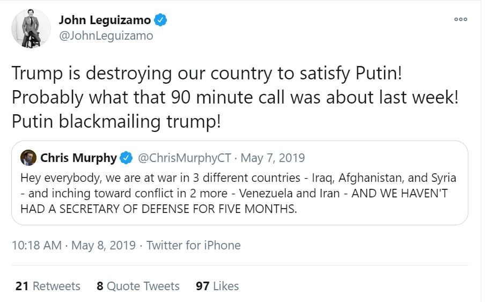493x302 pixels.
Task: Click John Leguizamo's blue verified badge
Action: pyautogui.click(x=160, y=20)
